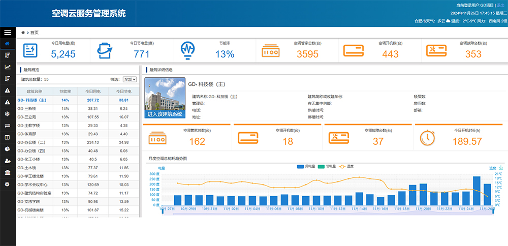
Task: Click 进入该建筑系统 button
Action: tap(164, 114)
